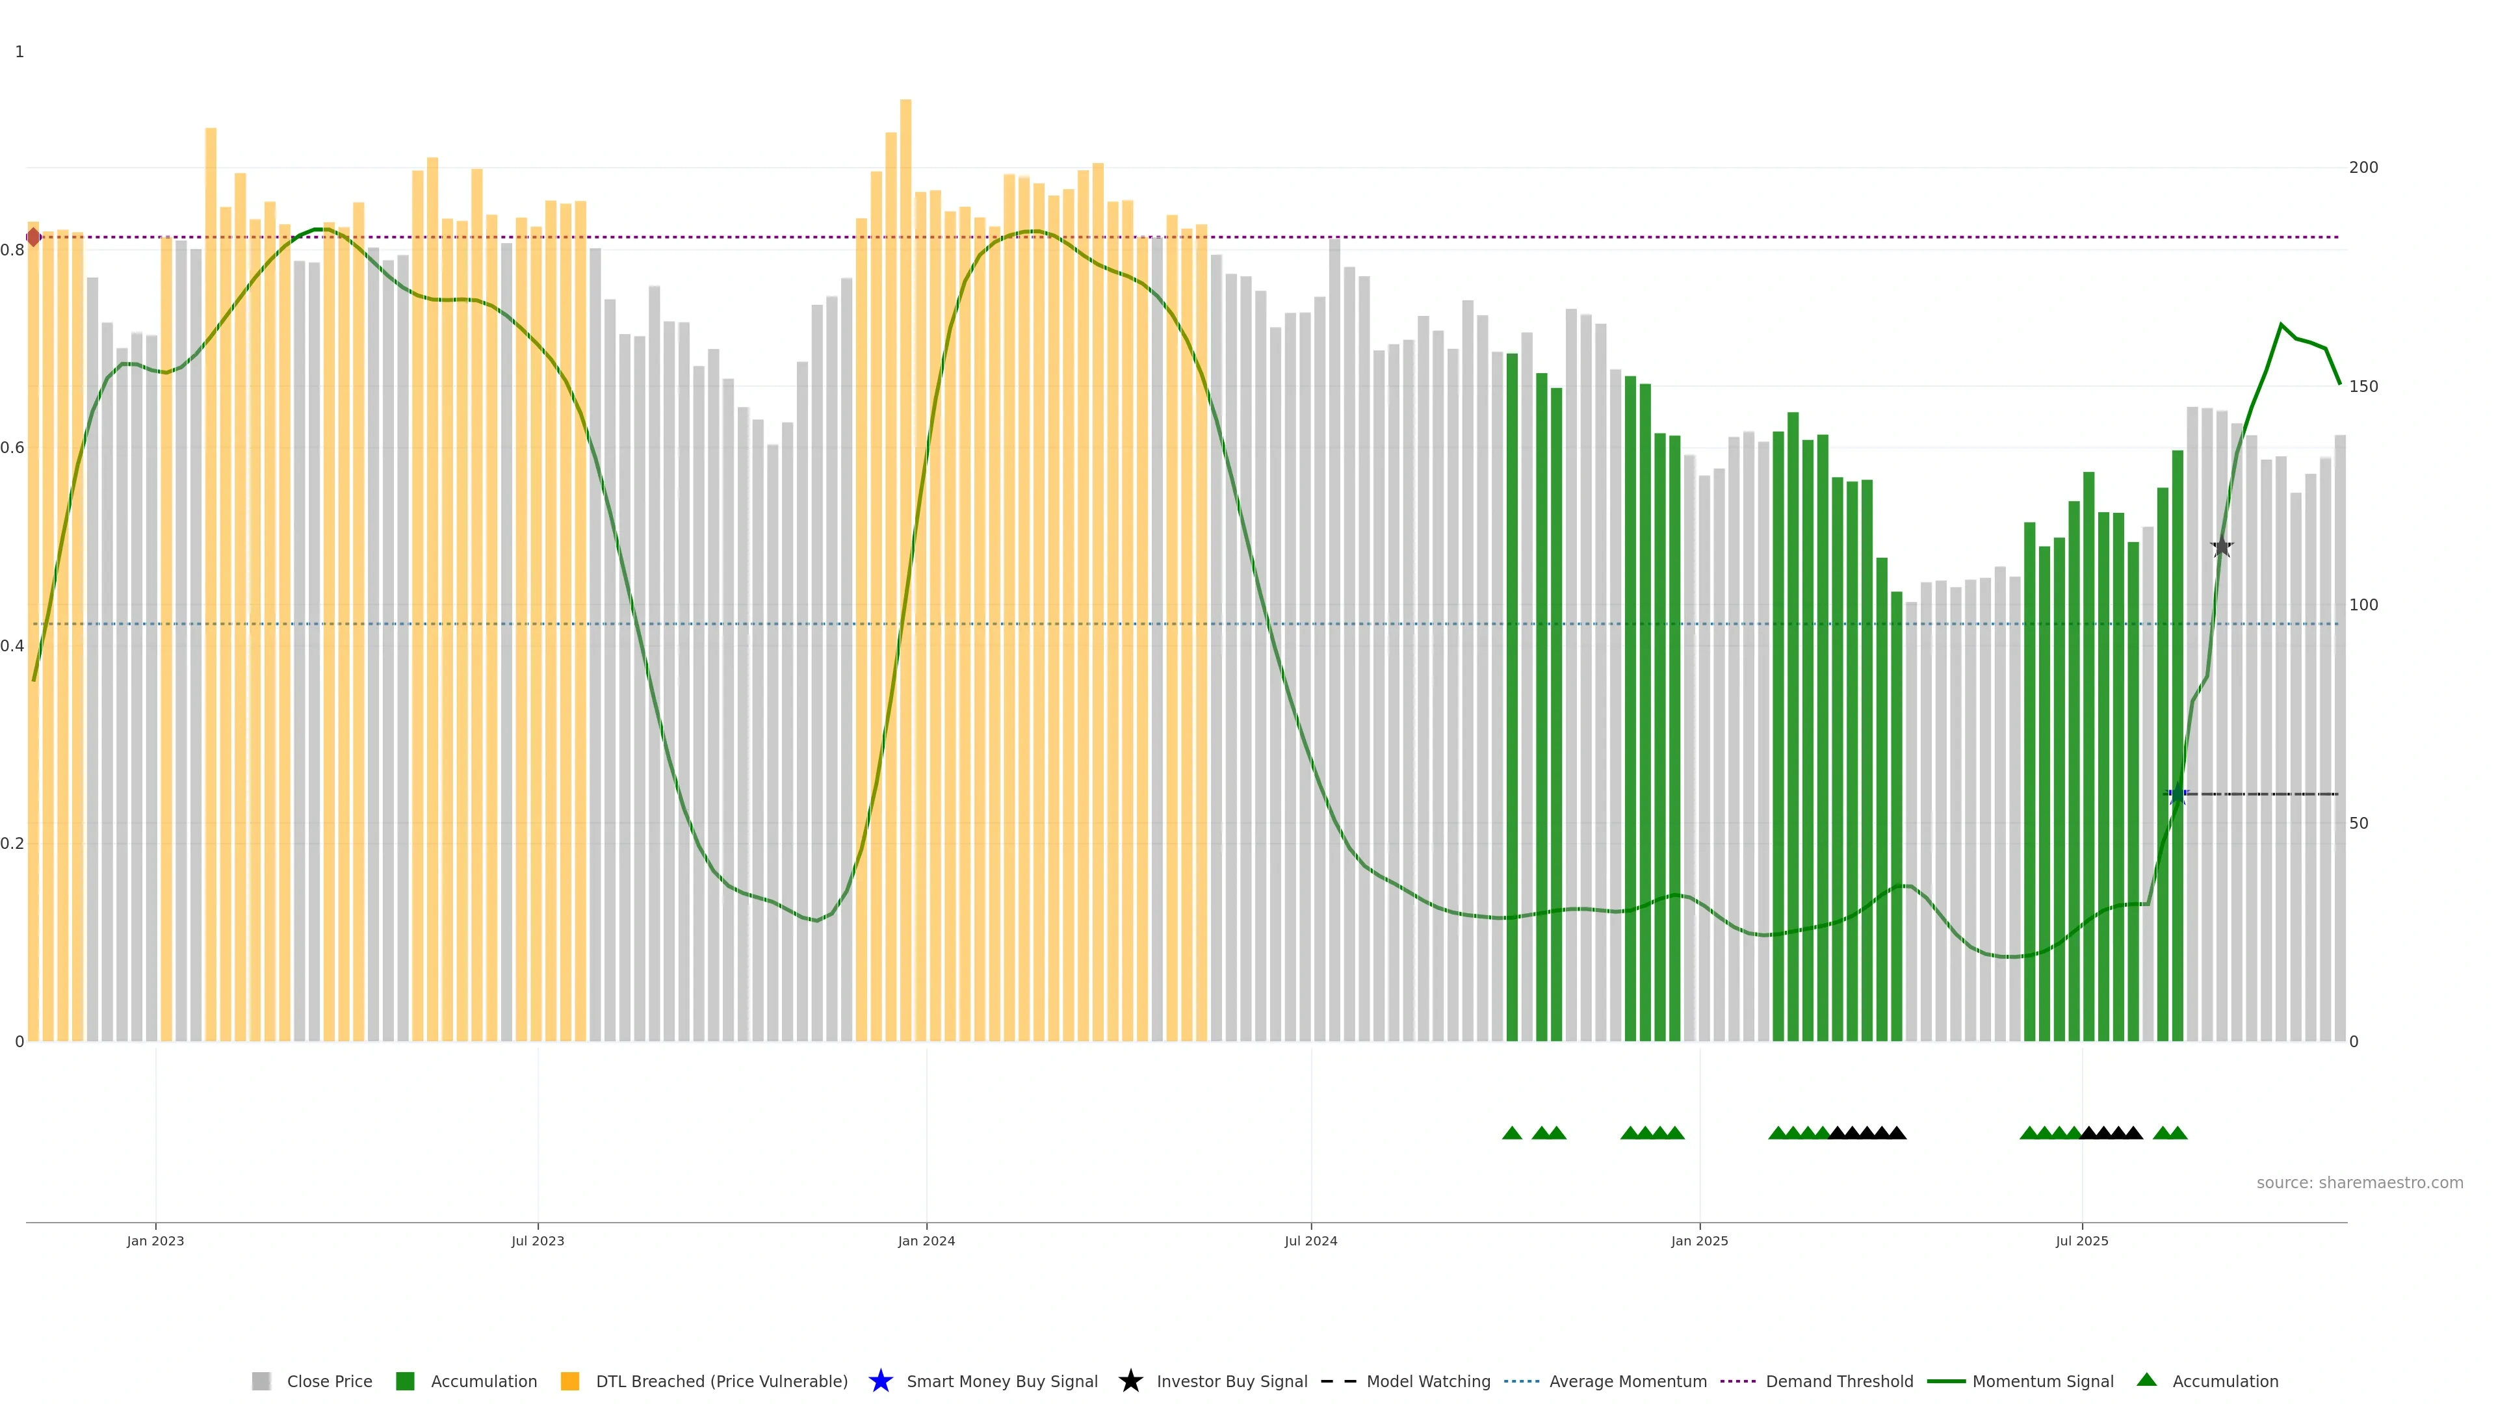
Task: Toggle the Momentum Signal legend entry
Action: (x=2042, y=1381)
